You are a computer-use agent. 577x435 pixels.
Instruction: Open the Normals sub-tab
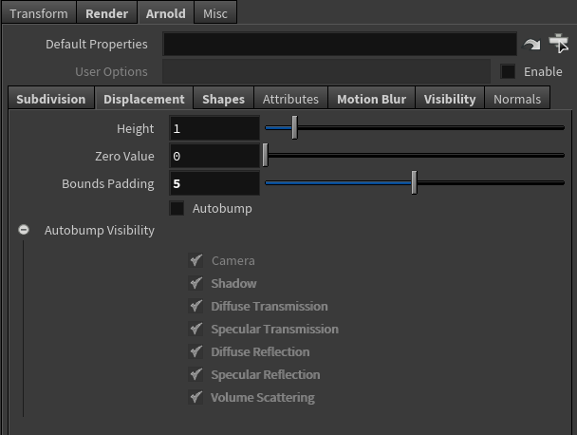[517, 99]
